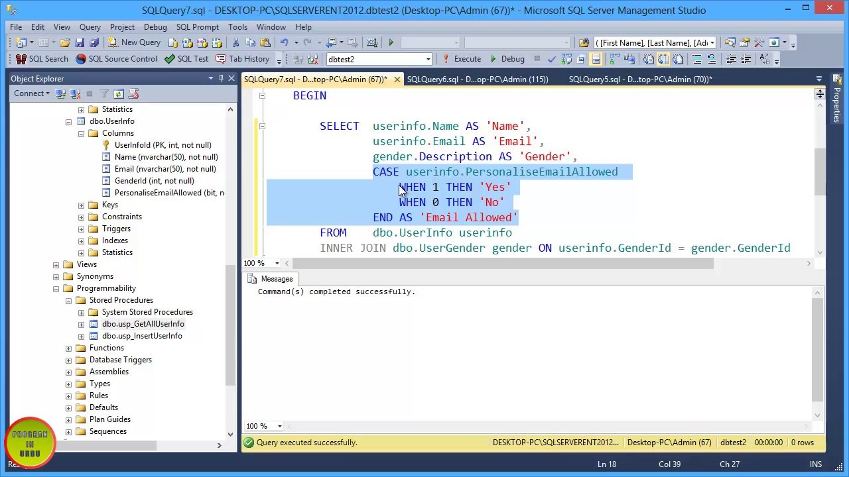The width and height of the screenshot is (849, 477).
Task: Toggle auto-hide pin on Object Explorer
Action: click(x=221, y=78)
